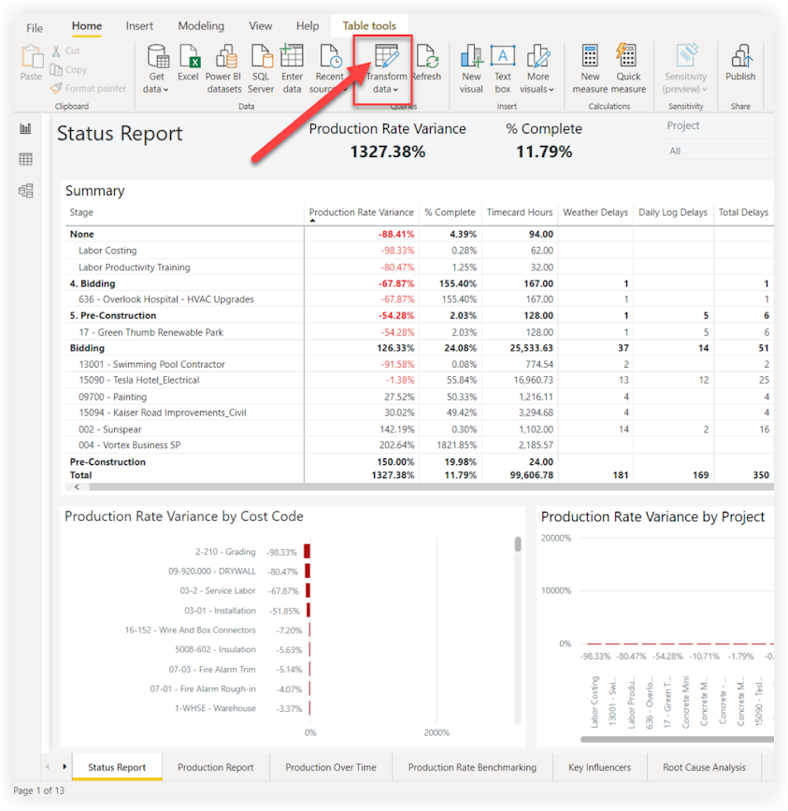The width and height of the screenshot is (788, 811).
Task: Select 004 - Vortex Business SP row
Action: [419, 445]
